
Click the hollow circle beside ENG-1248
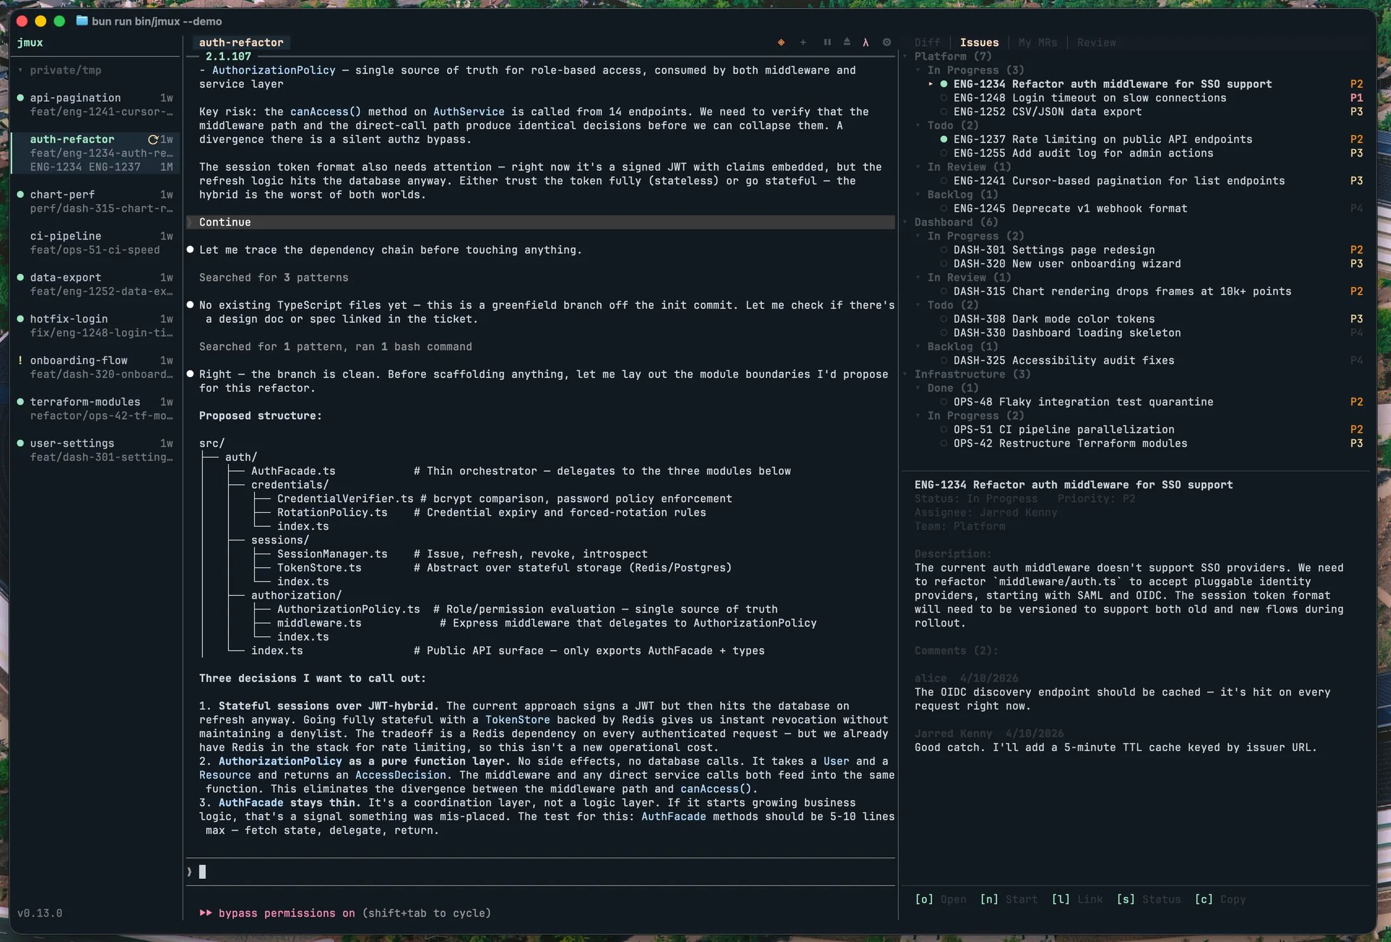coord(944,97)
